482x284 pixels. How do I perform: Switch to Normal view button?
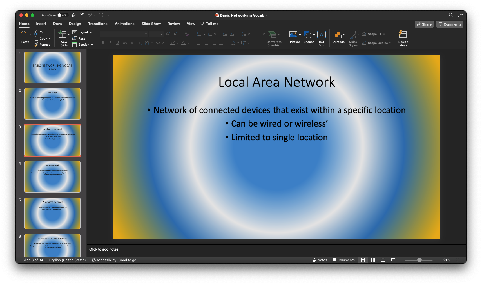363,260
